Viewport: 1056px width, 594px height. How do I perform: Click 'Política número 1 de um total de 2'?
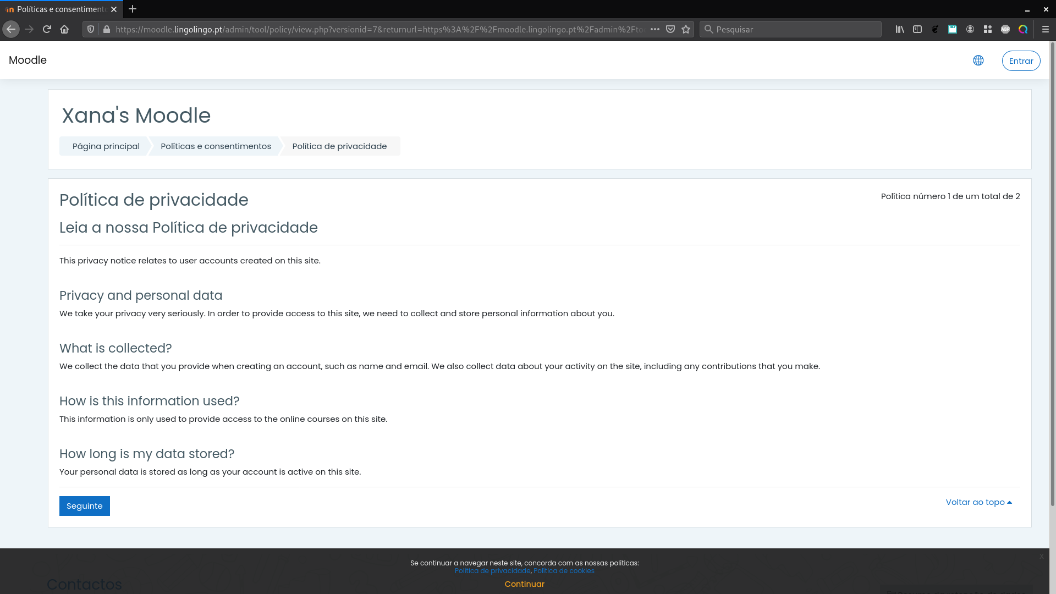[x=950, y=196]
